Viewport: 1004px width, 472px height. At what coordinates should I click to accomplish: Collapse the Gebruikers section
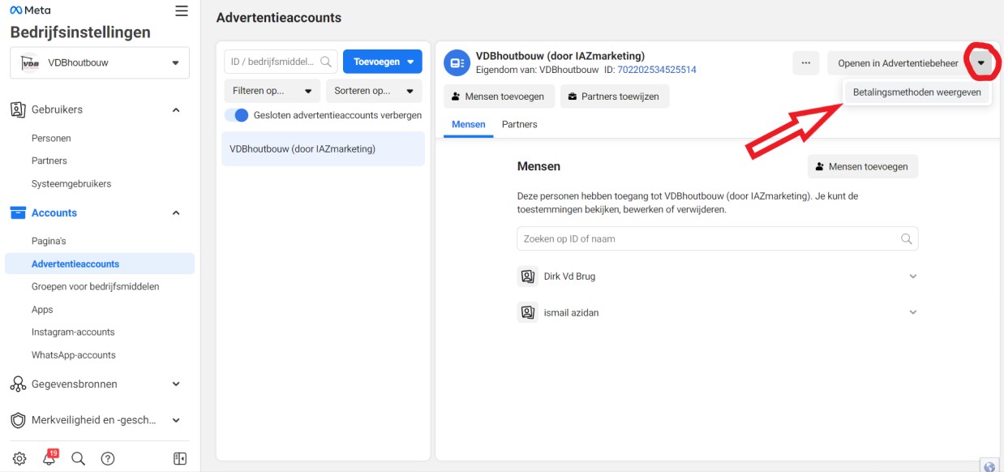(176, 109)
